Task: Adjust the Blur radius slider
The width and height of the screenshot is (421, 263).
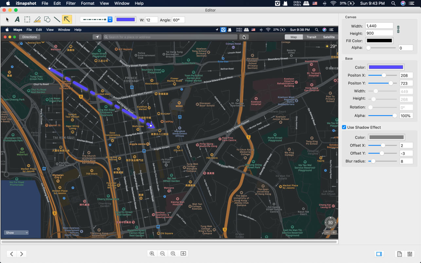Action: point(382,161)
